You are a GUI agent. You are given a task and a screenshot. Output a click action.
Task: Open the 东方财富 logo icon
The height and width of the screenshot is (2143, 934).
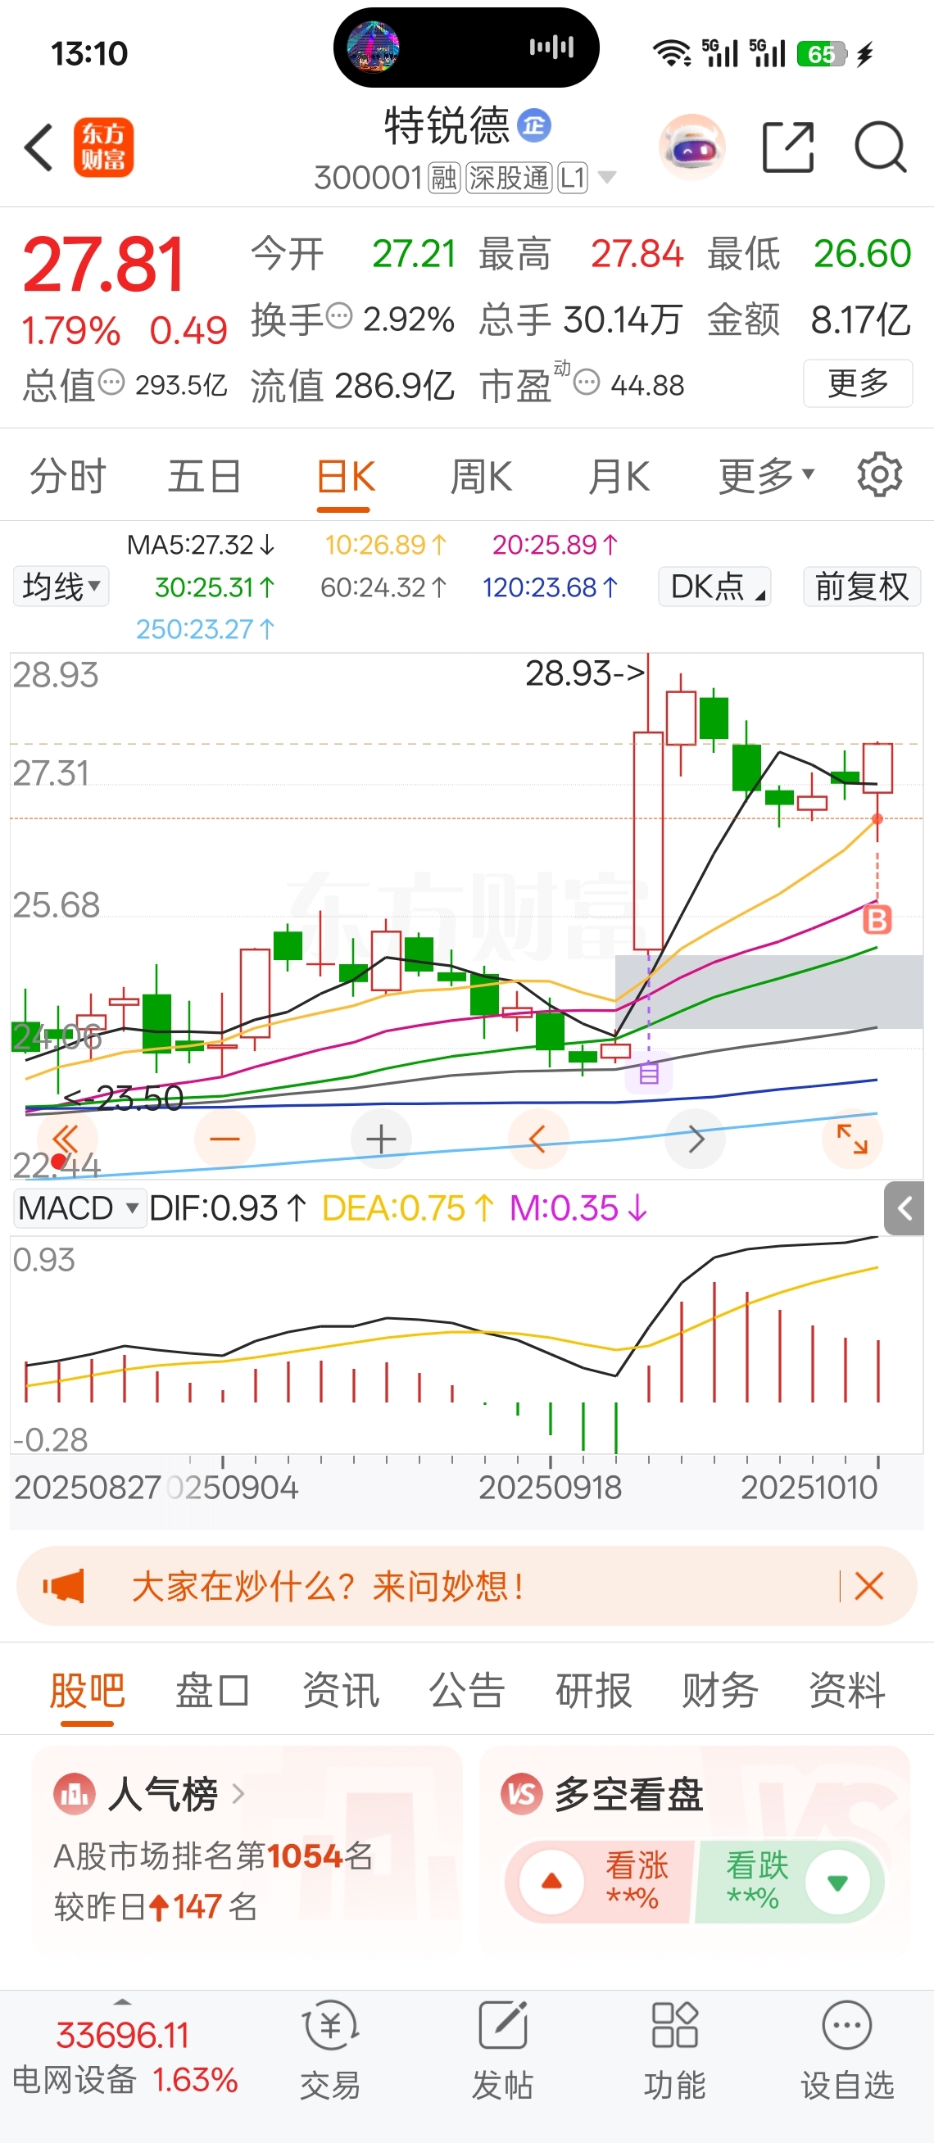point(103,147)
